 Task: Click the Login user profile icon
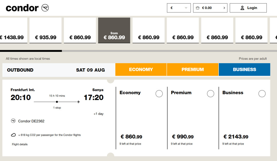(242, 8)
